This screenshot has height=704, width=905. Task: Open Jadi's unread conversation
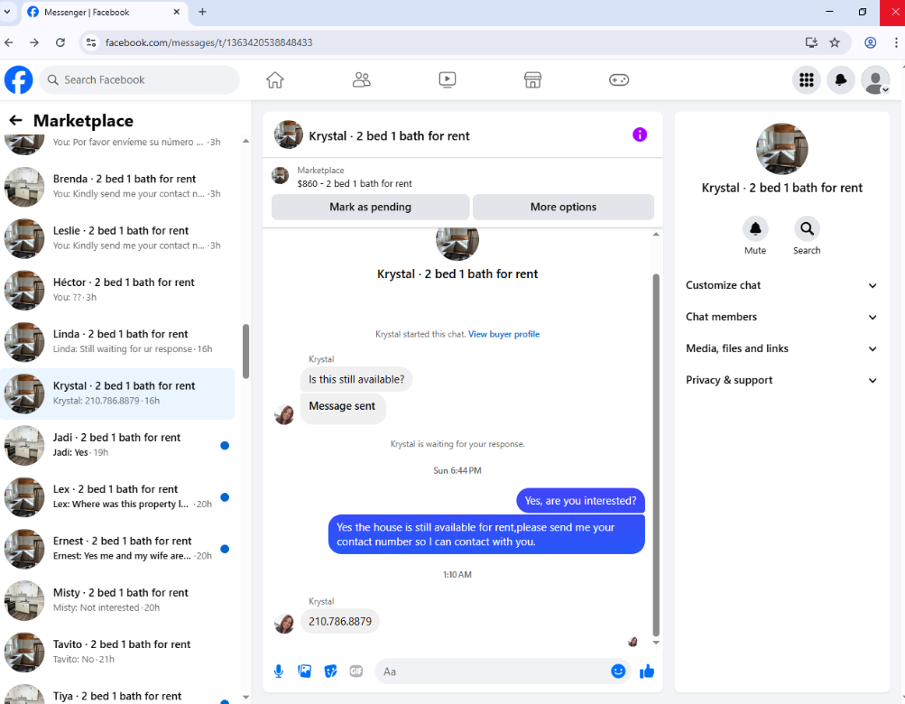coord(117,445)
